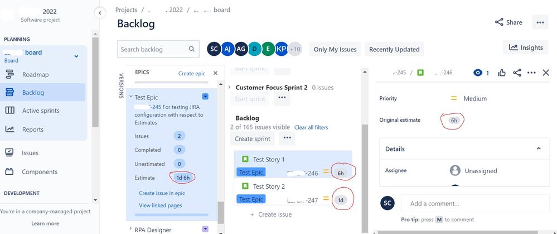
Task: Filter by the D avatar
Action: pos(254,49)
